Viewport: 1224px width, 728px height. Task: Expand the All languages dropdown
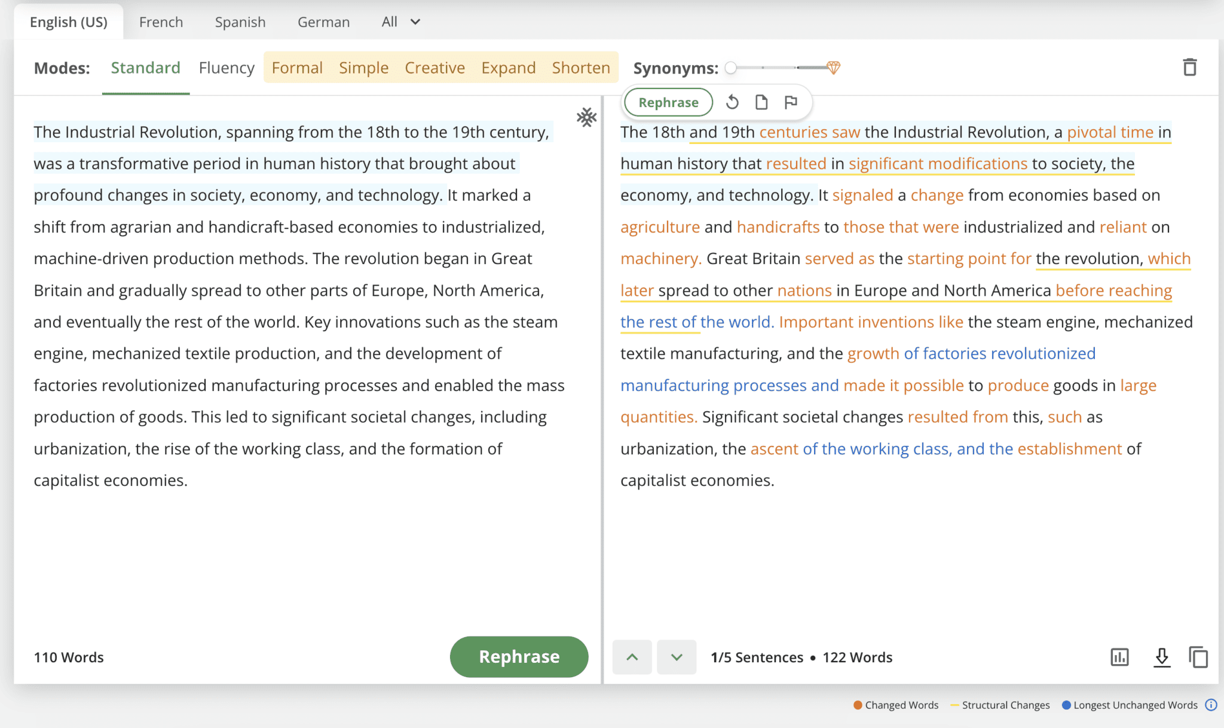(401, 22)
